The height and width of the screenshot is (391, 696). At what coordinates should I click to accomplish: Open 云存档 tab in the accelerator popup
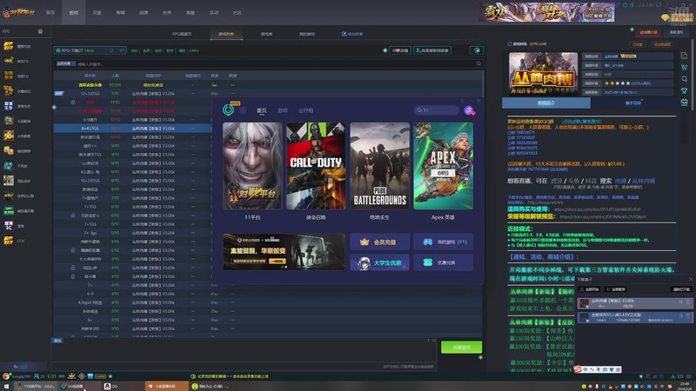[306, 110]
